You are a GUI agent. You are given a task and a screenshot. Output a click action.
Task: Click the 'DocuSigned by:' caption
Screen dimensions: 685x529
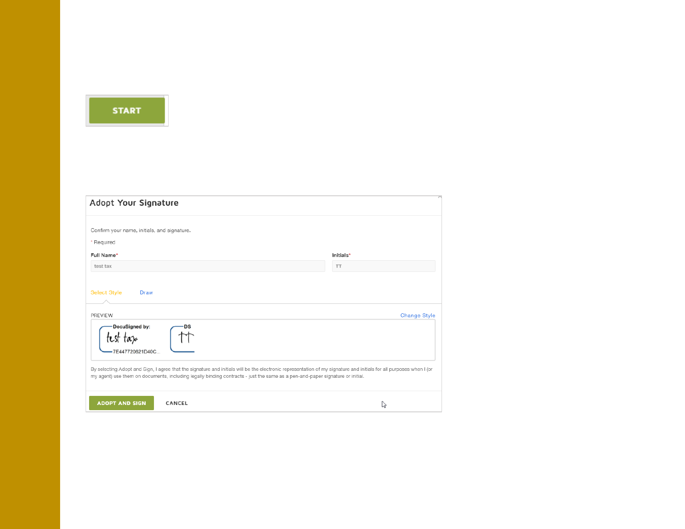coord(131,327)
